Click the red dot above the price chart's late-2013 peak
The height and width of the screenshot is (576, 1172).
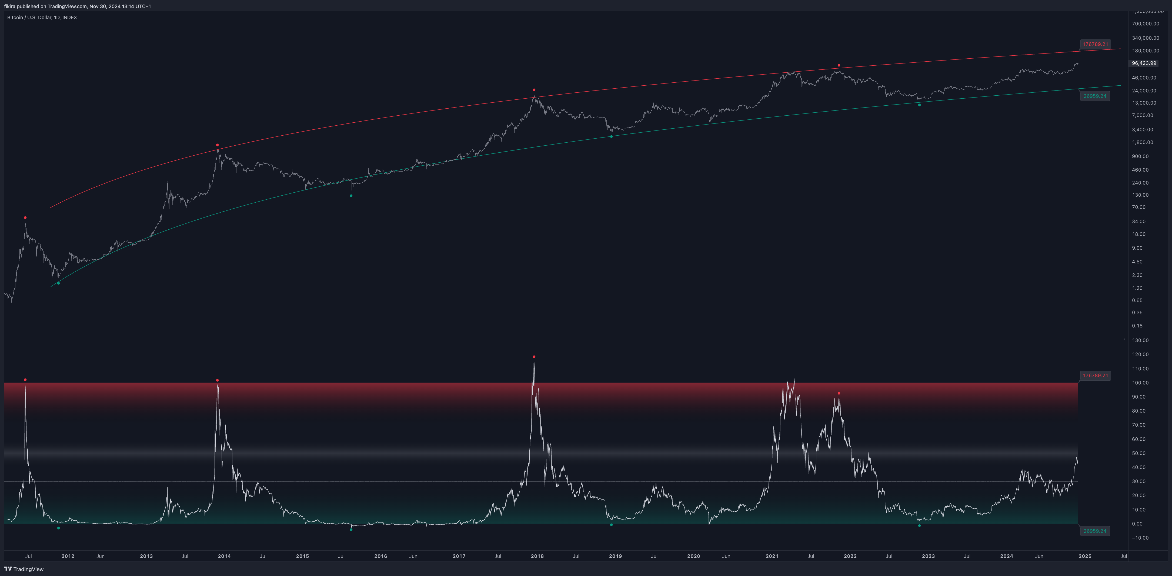tap(218, 145)
